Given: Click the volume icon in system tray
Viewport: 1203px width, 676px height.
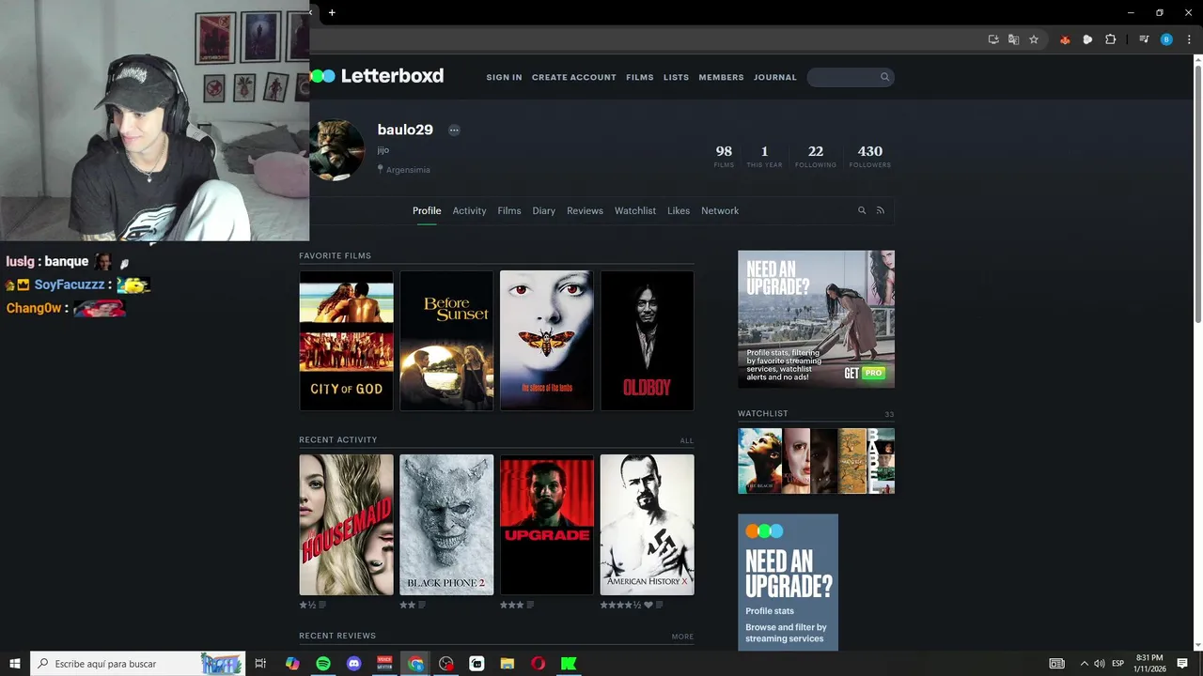Looking at the screenshot, I should (x=1100, y=663).
